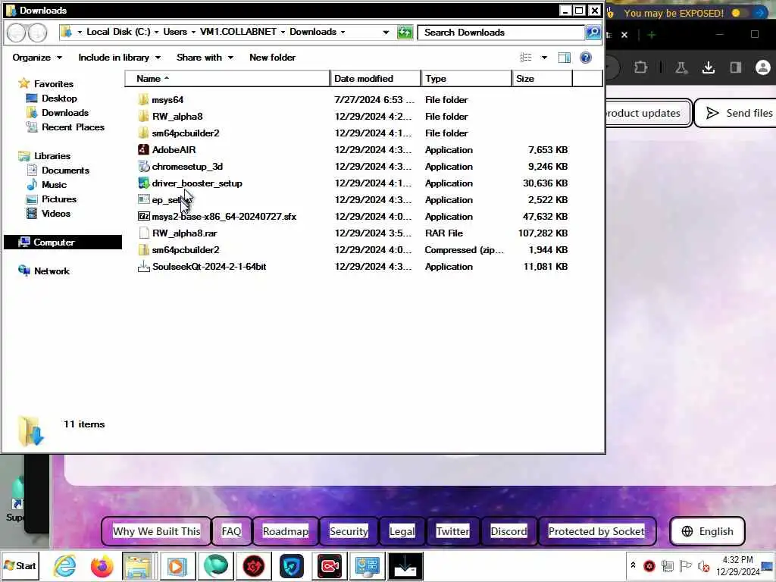Click New folder in the toolbar
Viewport: 776px width, 582px height.
coord(272,58)
